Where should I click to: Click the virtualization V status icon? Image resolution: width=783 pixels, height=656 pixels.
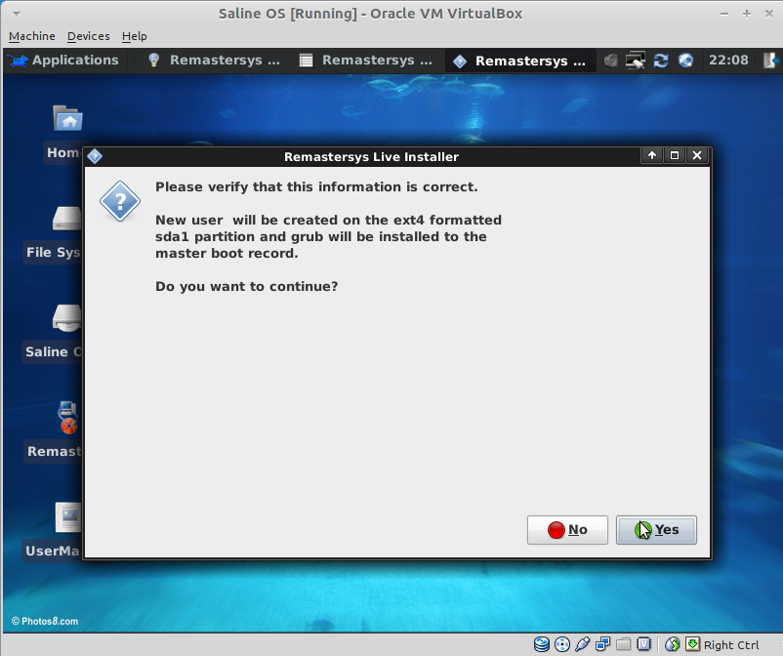pyautogui.click(x=644, y=644)
